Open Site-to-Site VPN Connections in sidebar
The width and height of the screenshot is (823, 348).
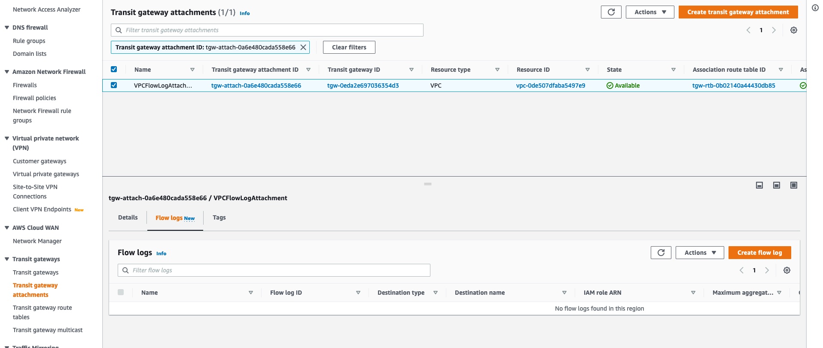coord(35,192)
